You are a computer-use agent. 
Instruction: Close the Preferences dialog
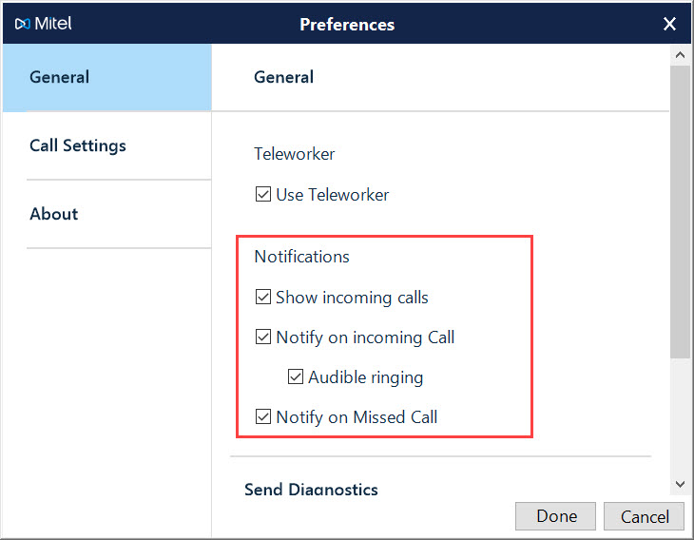click(x=669, y=25)
